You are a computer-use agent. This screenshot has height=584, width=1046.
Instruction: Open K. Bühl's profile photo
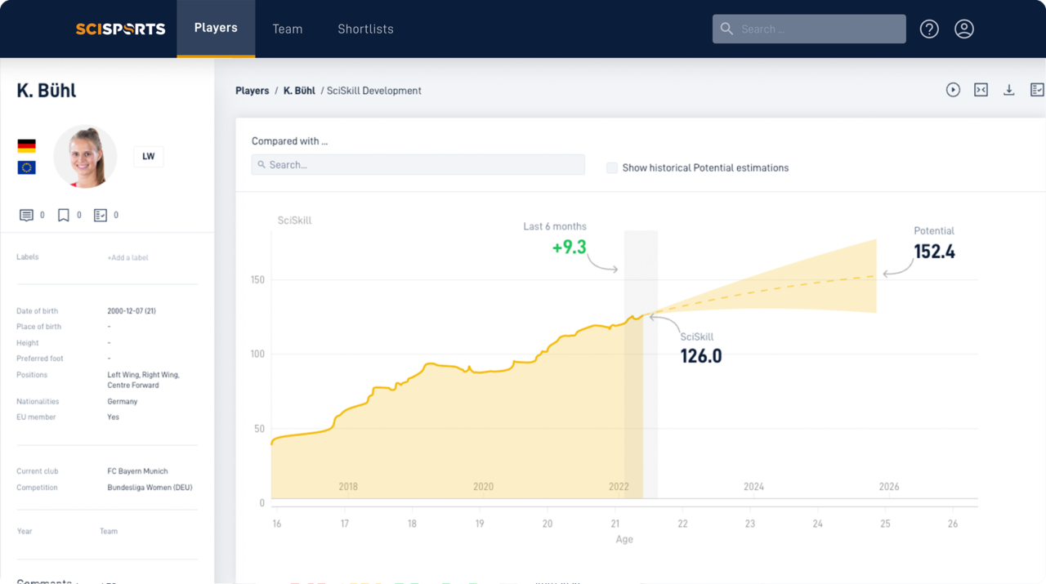[85, 157]
